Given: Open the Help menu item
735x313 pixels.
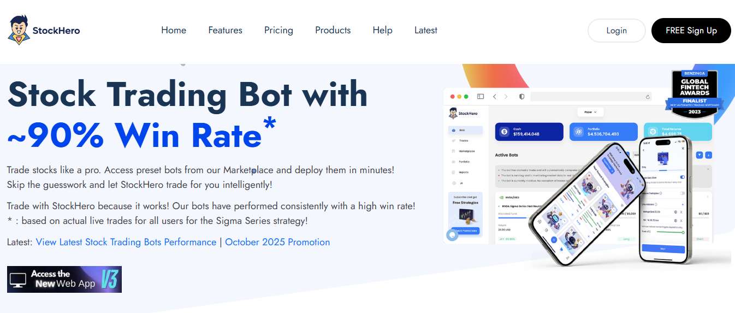Looking at the screenshot, I should click(x=382, y=30).
